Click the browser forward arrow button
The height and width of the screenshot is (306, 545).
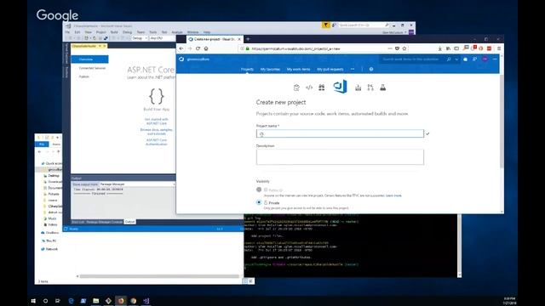[189, 48]
